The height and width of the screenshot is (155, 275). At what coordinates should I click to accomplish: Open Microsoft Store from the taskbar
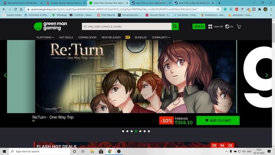pos(101,151)
